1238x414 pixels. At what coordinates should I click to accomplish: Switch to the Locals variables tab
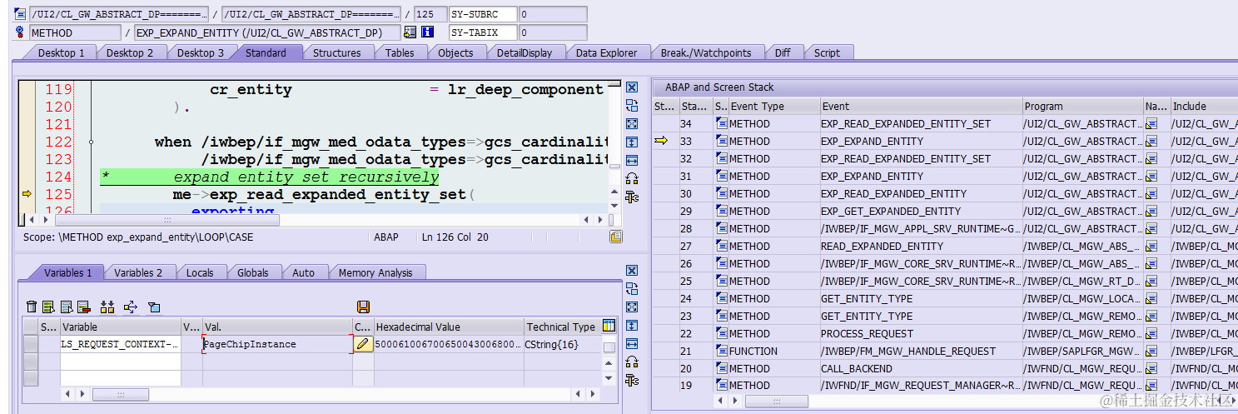pyautogui.click(x=199, y=272)
